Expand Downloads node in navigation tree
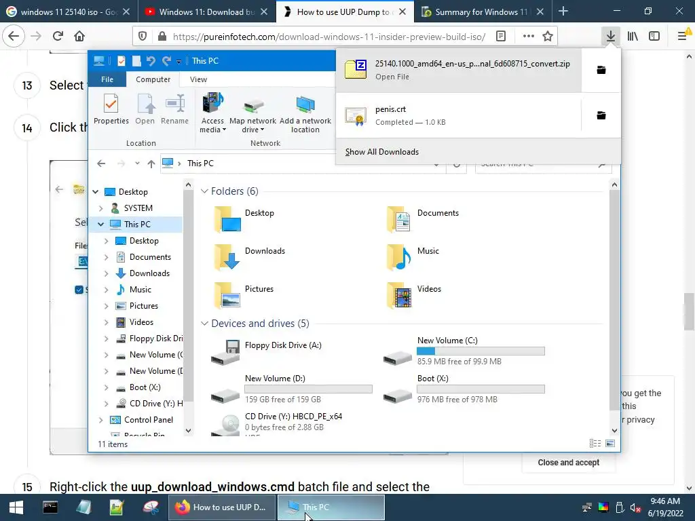Screen dimensions: 695x521 point(106,274)
